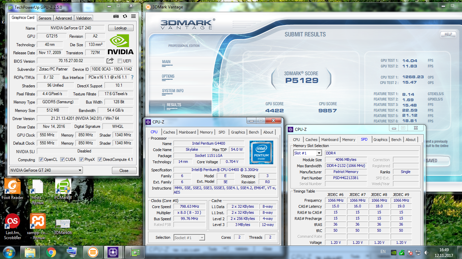The height and width of the screenshot is (259, 462).
Task: Switch to the Advanced tab in GPU-Z
Action: (64, 18)
